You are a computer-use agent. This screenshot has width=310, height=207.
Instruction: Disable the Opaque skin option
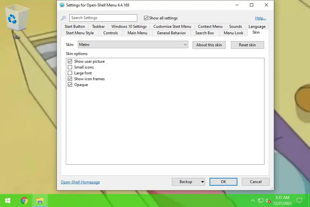coord(70,85)
